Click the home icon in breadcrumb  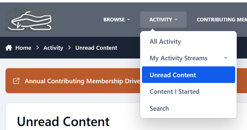(x=9, y=48)
